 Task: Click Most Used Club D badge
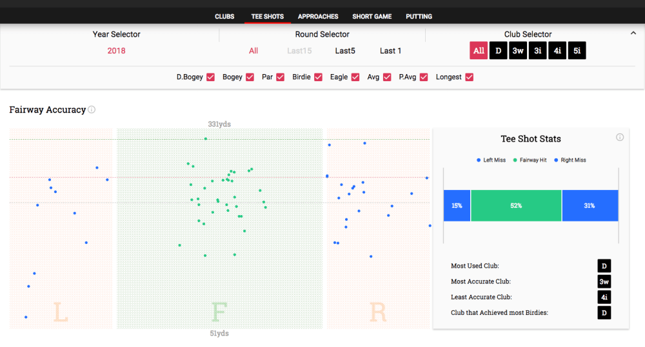tap(604, 266)
